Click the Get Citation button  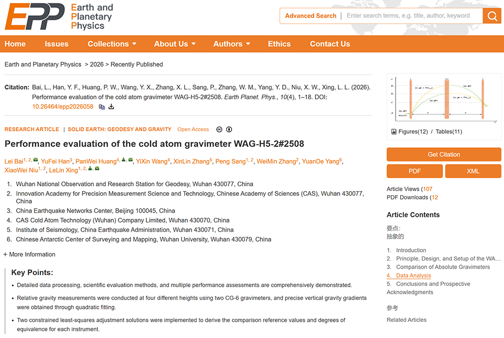coord(444,154)
